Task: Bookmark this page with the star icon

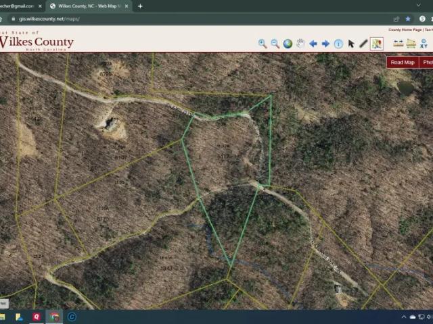Action: (x=408, y=19)
